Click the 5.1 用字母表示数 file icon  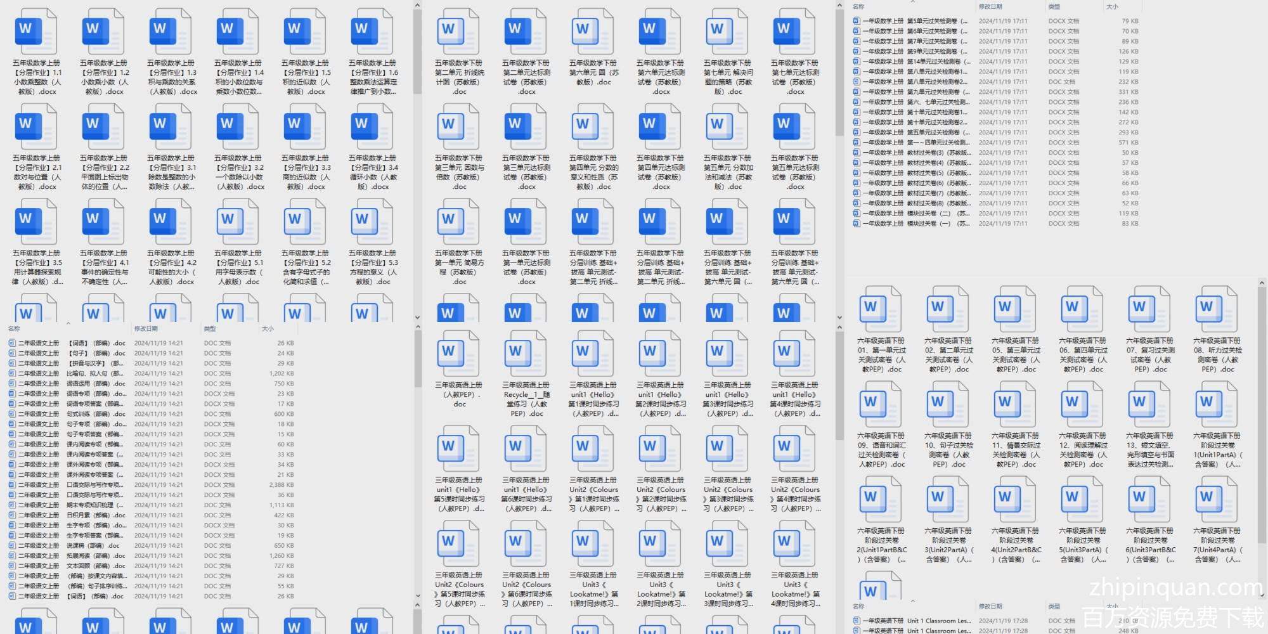pos(238,222)
